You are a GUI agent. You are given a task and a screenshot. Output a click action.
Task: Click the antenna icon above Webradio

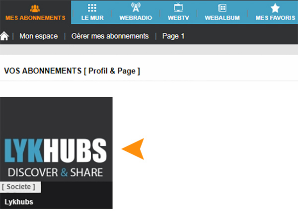136,7
